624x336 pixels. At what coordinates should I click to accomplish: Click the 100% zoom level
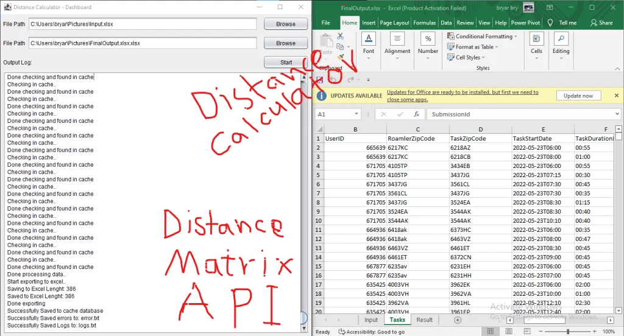pos(609,331)
